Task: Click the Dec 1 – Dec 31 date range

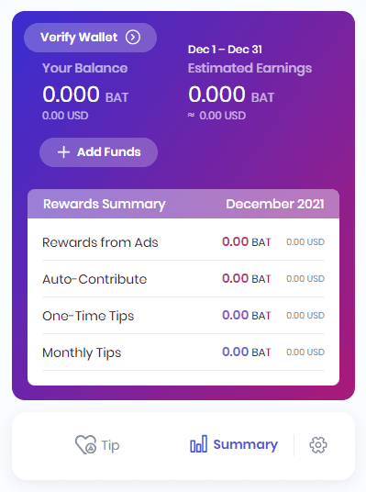Action: [225, 50]
